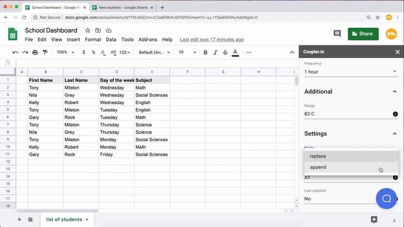Viewport: 404px width, 227px height.
Task: Open the Format menu
Action: click(93, 40)
